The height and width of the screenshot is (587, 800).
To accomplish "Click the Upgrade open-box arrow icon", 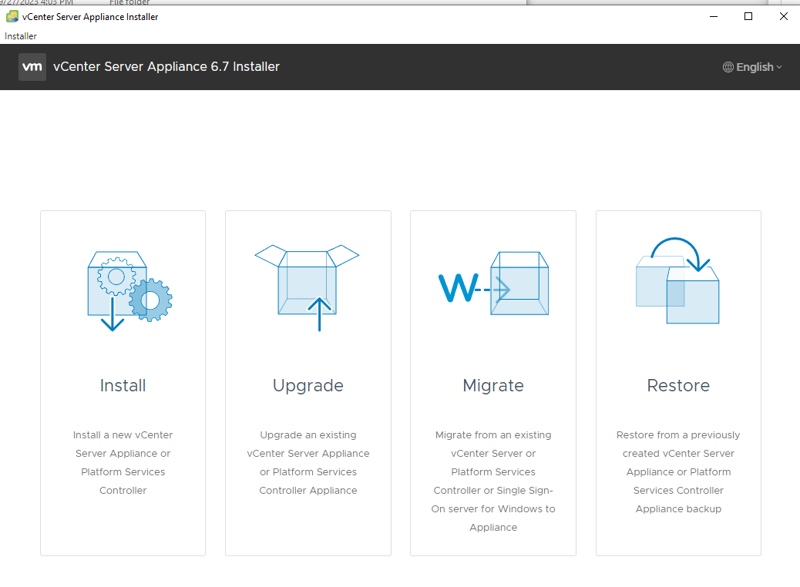I will [308, 287].
